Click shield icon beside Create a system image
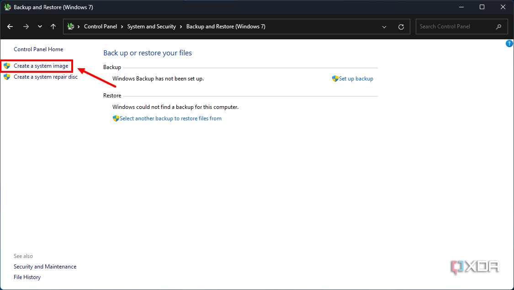Viewport: 514px width, 290px height. click(7, 66)
